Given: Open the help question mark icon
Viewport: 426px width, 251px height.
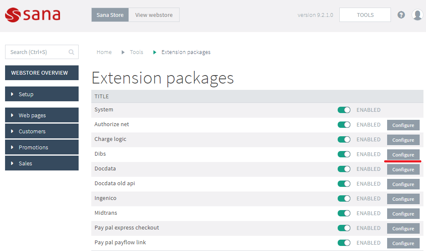Looking at the screenshot, I should (401, 15).
